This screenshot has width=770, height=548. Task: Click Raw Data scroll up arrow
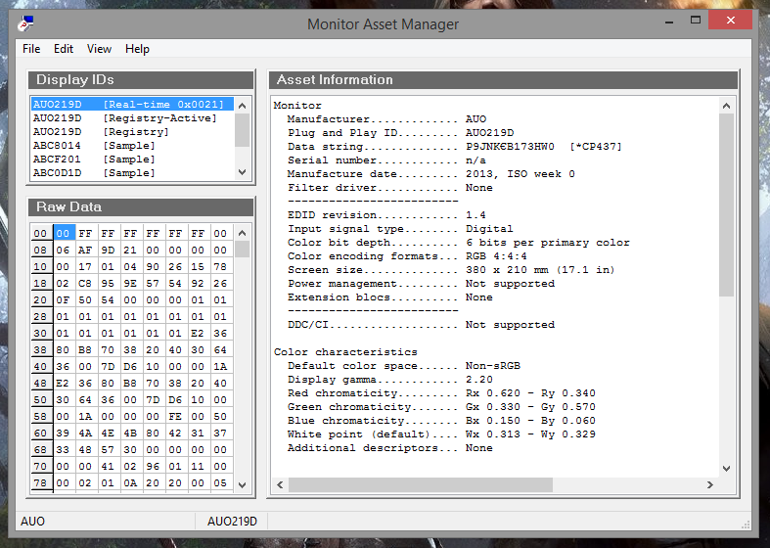click(242, 233)
